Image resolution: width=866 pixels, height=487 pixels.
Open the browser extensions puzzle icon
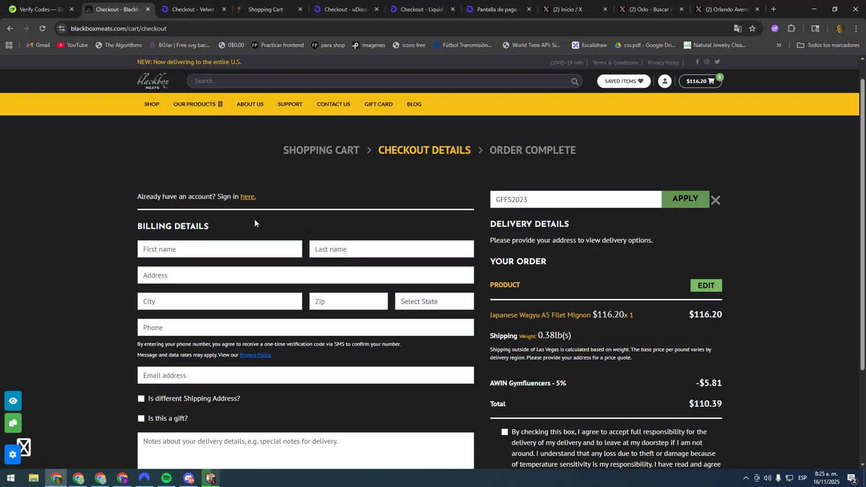pyautogui.click(x=792, y=28)
